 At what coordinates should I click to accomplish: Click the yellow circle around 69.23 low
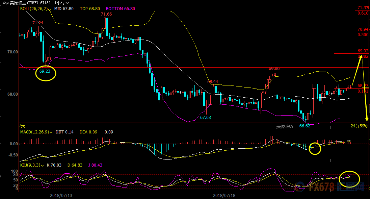45,73
